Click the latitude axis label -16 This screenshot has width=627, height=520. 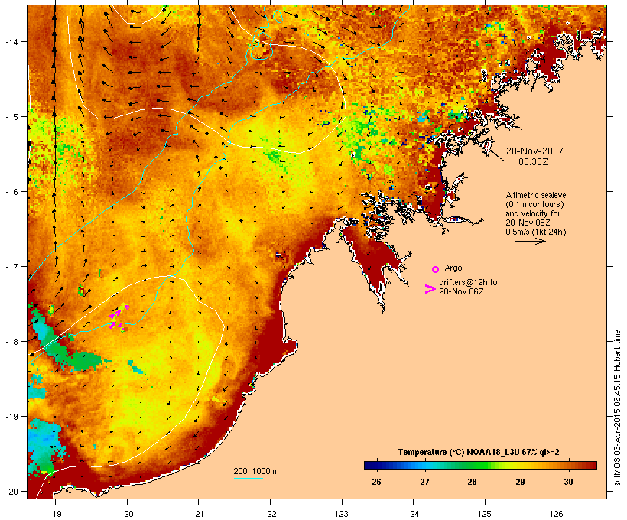pyautogui.click(x=11, y=192)
